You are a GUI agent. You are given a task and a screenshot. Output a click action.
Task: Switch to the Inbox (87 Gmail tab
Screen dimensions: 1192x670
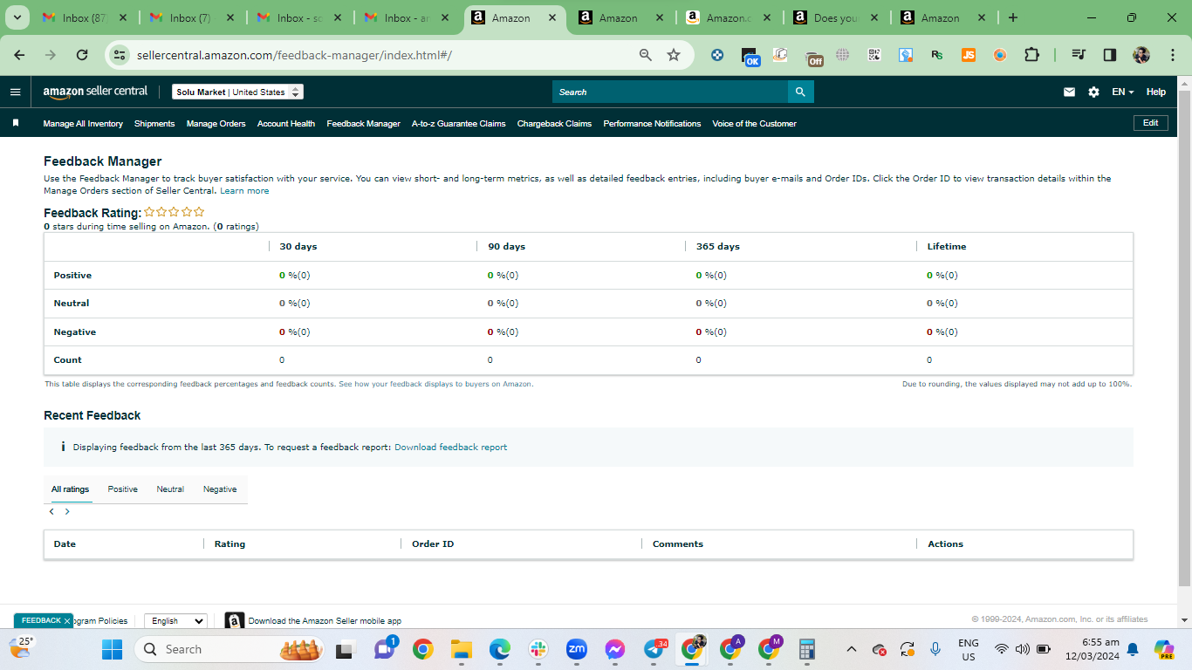click(x=86, y=17)
